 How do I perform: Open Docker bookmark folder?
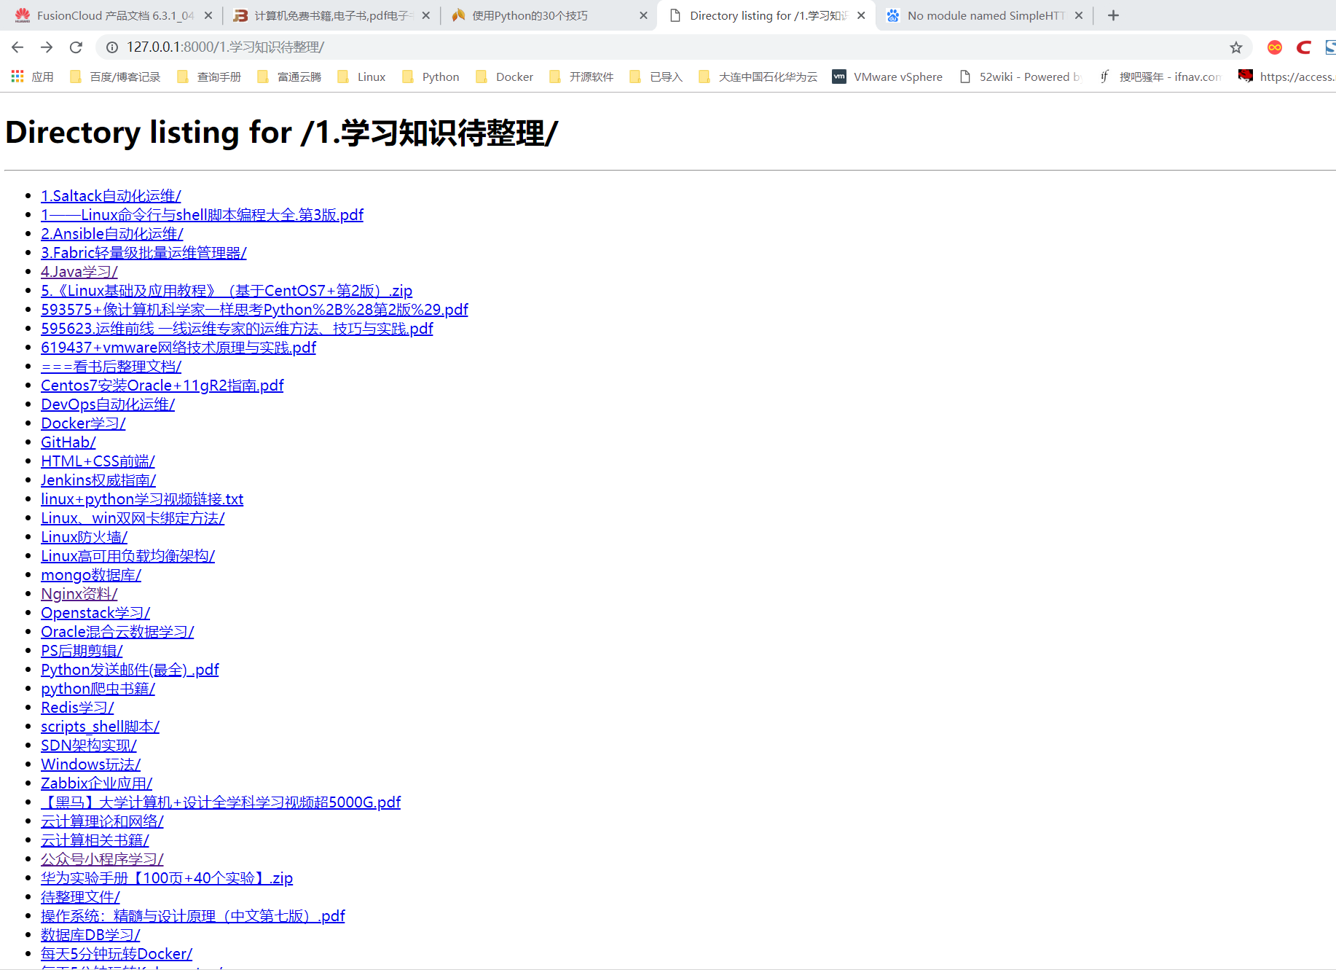pyautogui.click(x=505, y=77)
